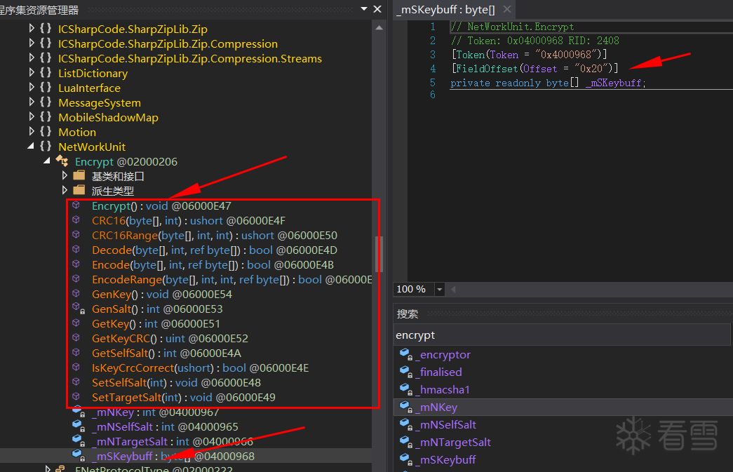Click the GetSelfSalt method icon
Screen dimensions: 733x472
tap(76, 352)
